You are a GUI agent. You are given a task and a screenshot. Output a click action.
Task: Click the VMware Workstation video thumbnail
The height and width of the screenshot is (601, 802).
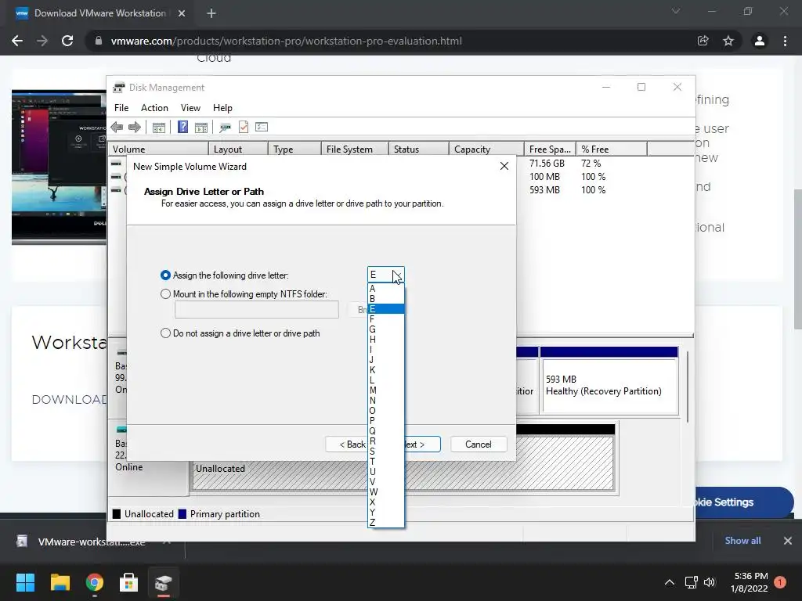coord(60,167)
